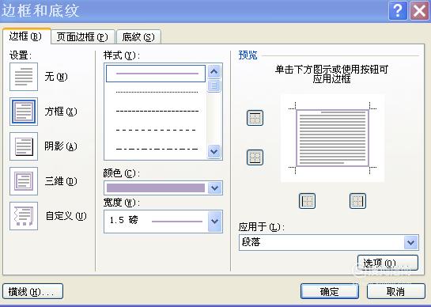Click the 无(N) label text

(x=56, y=77)
